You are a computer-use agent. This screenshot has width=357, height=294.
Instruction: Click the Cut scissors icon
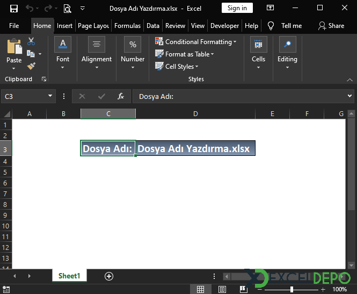(31, 41)
